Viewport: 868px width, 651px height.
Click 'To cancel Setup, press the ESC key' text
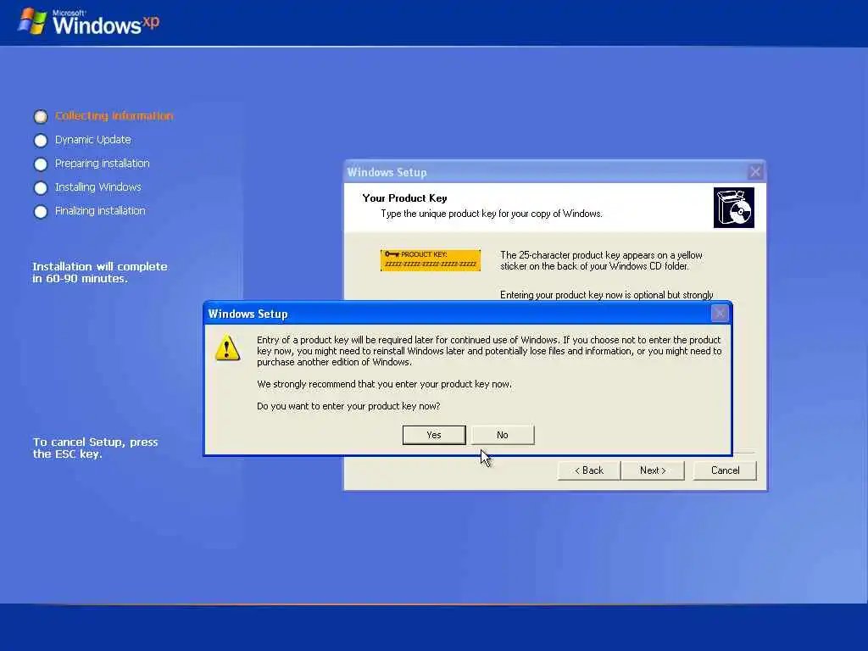coord(95,448)
